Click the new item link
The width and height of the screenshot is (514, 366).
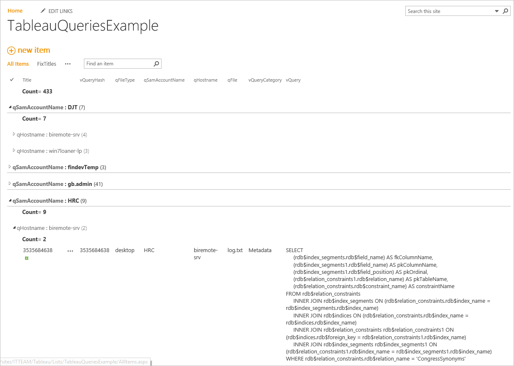[34, 50]
